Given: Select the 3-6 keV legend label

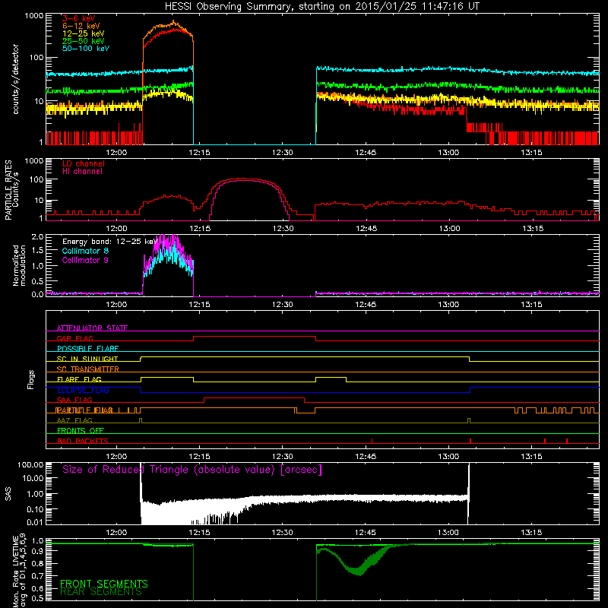Looking at the screenshot, I should coord(78,18).
